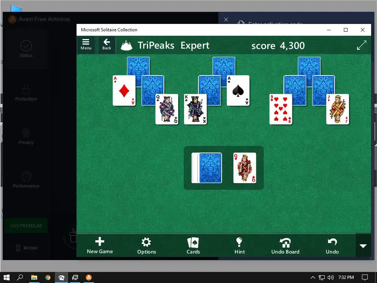
Task: Maximize the Solitaire Collection window
Action: [345, 30]
